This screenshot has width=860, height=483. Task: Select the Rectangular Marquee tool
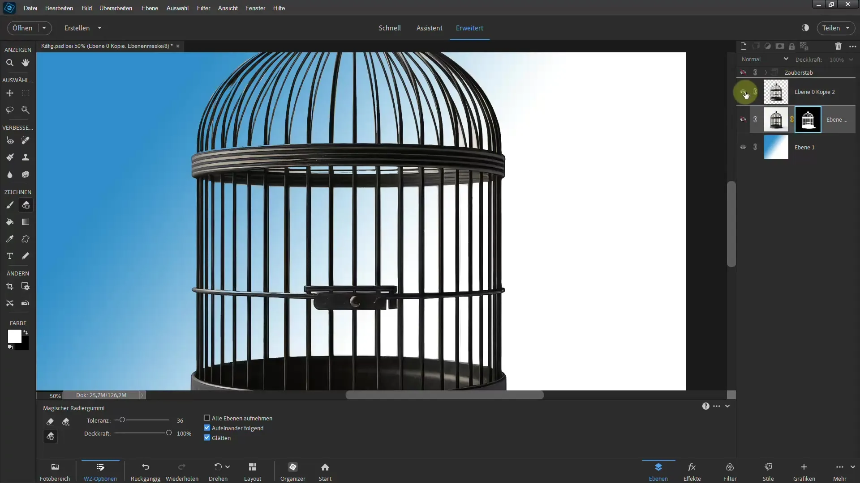tap(26, 93)
